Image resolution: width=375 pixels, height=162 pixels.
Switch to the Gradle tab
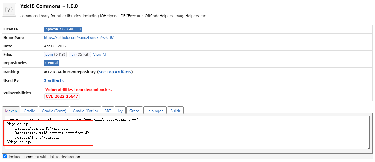[29, 111]
